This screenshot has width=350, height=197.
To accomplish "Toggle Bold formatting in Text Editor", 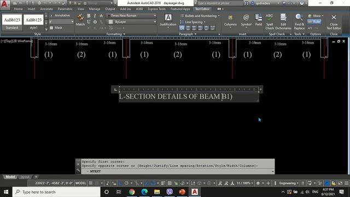I will tap(89, 16).
